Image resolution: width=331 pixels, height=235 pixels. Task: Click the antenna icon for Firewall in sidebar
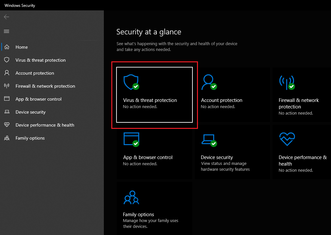coord(7,86)
